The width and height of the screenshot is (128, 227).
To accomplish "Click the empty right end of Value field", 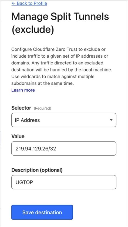I will [92, 149].
